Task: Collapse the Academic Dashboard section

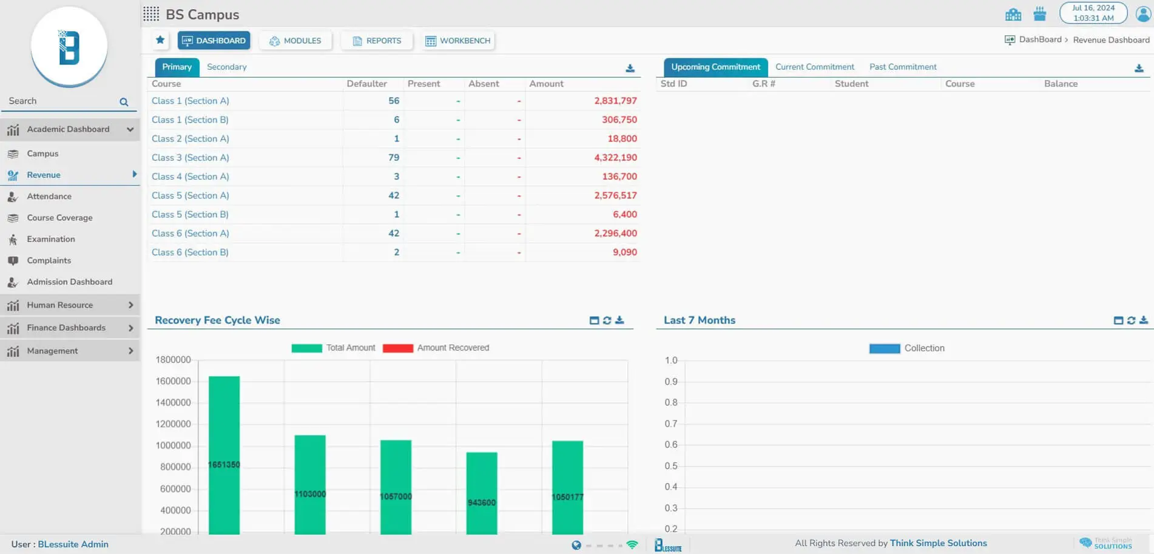Action: click(130, 129)
